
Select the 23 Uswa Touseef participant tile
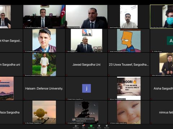[x=129, y=64]
